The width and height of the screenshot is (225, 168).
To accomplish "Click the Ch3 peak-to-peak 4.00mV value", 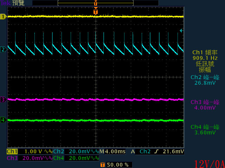I will point(205,107).
